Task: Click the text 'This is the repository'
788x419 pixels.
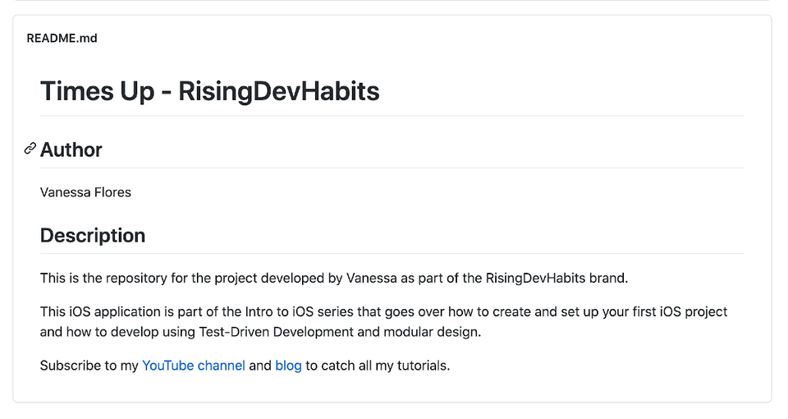Action: pyautogui.click(x=103, y=279)
